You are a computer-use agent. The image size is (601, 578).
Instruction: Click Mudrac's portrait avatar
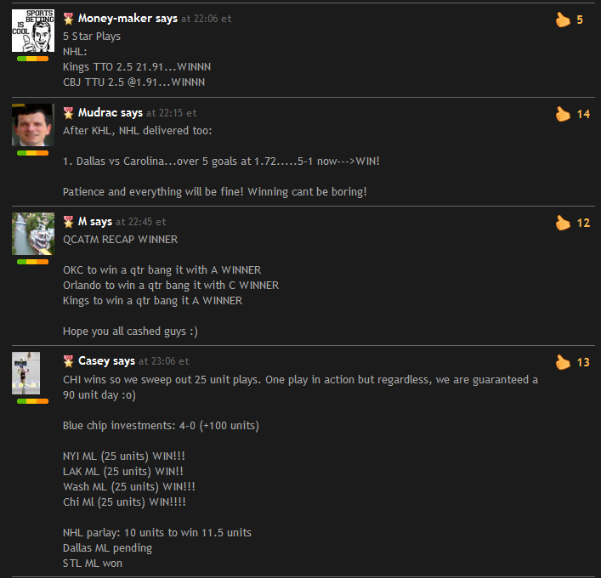(33, 125)
